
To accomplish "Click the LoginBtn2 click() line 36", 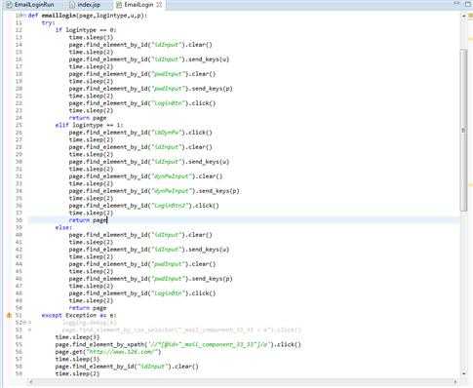I will coord(143,206).
